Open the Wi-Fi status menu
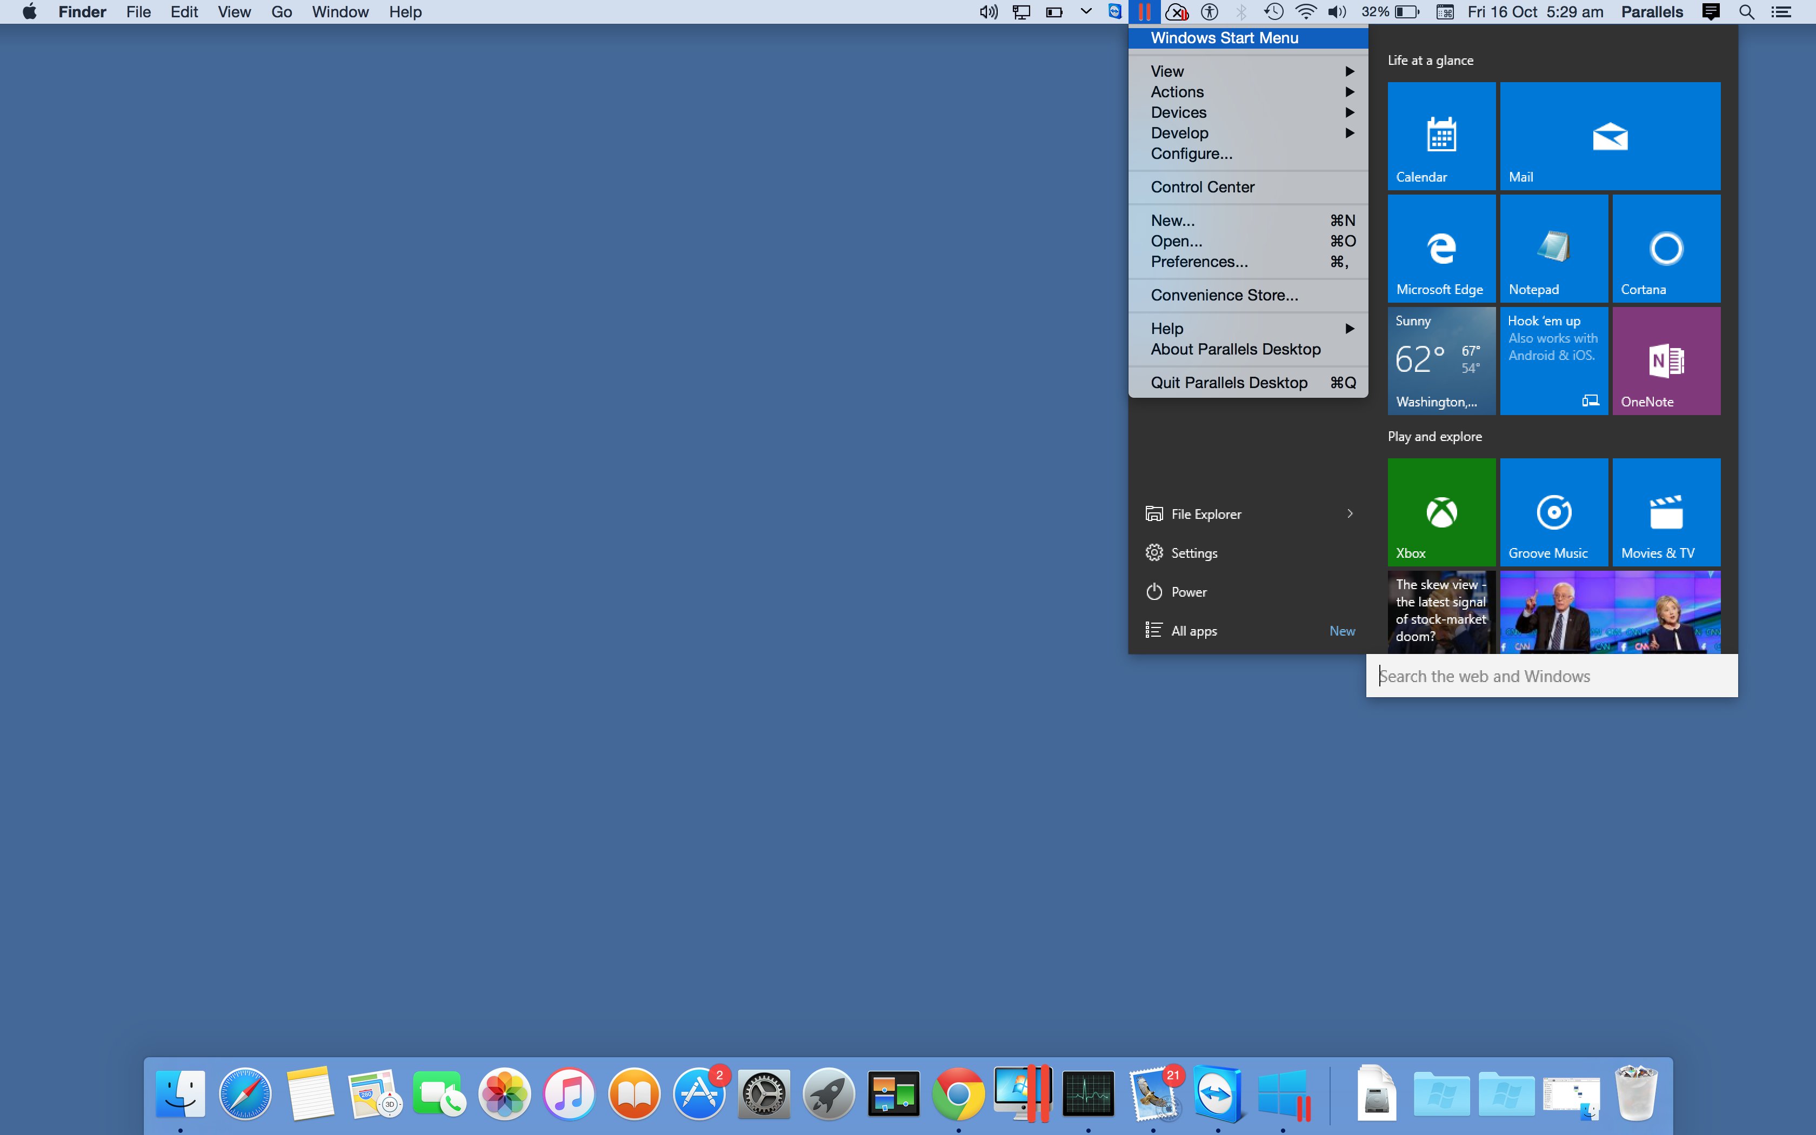 [1306, 12]
